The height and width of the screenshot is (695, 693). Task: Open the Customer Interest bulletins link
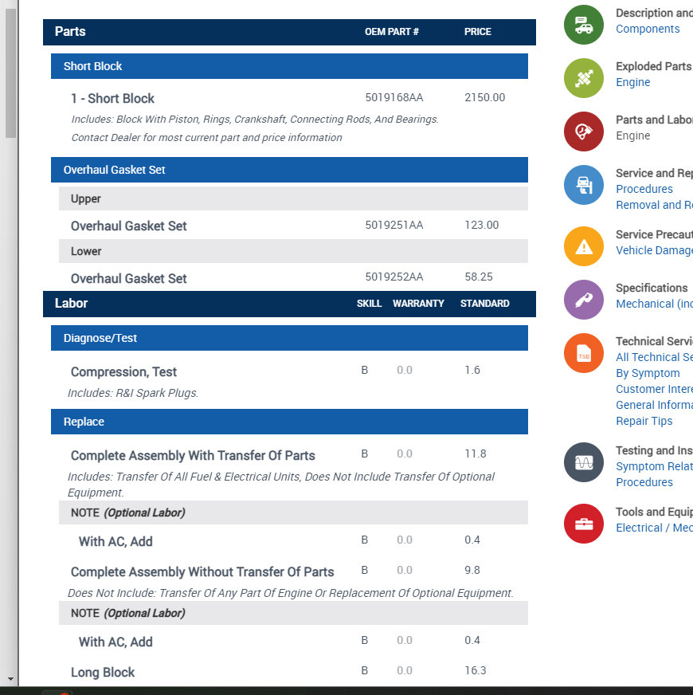pos(654,389)
